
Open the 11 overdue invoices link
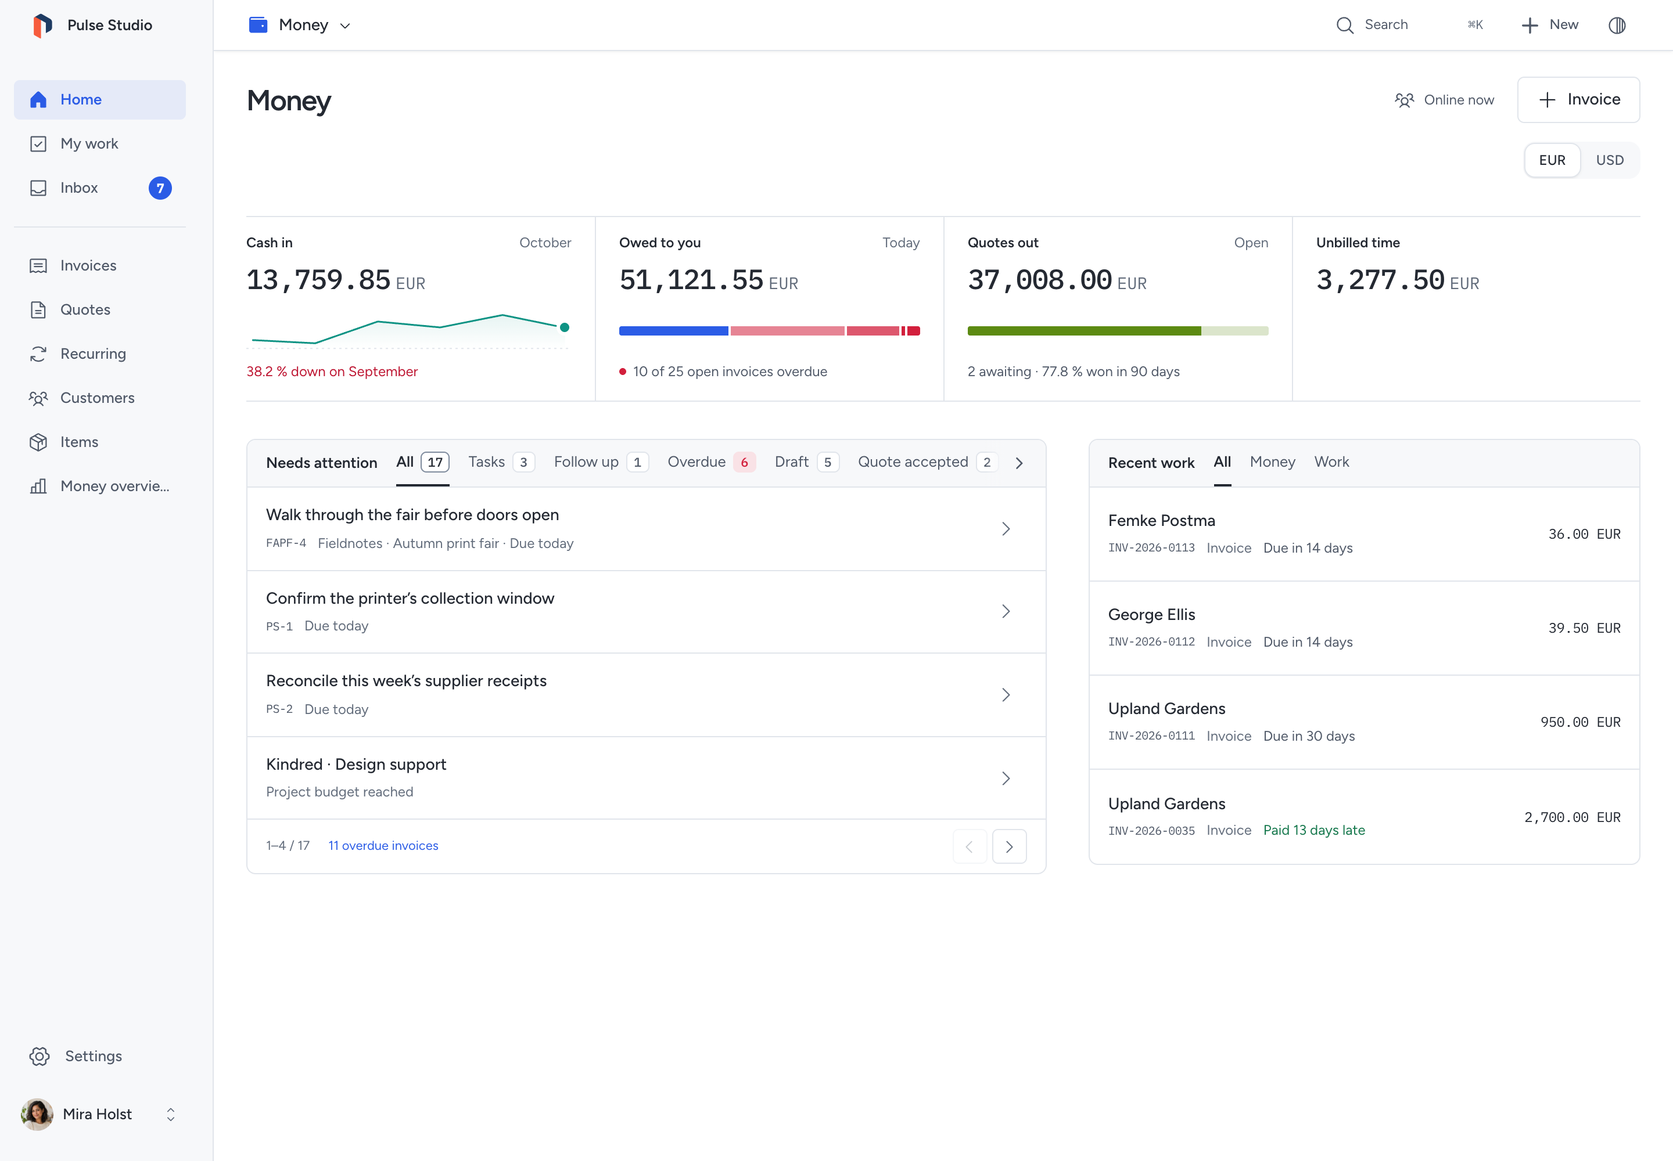coord(383,846)
